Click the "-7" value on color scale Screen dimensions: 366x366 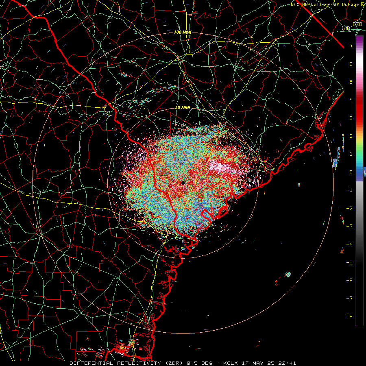pos(349,298)
